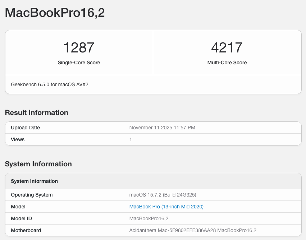306x240 pixels.
Task: Select the Views row label
Action: 18,140
